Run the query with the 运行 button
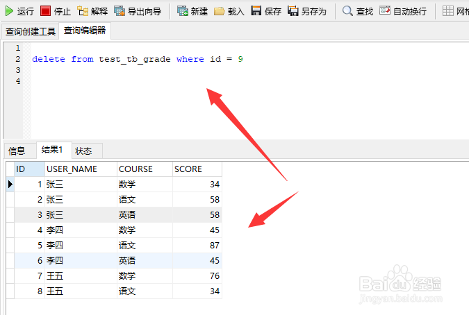469x315 pixels. tap(19, 11)
